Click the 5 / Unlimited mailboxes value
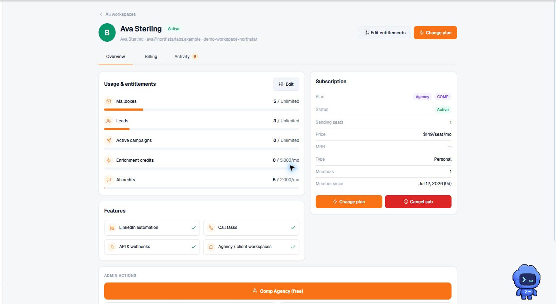This screenshot has width=556, height=304. click(286, 101)
